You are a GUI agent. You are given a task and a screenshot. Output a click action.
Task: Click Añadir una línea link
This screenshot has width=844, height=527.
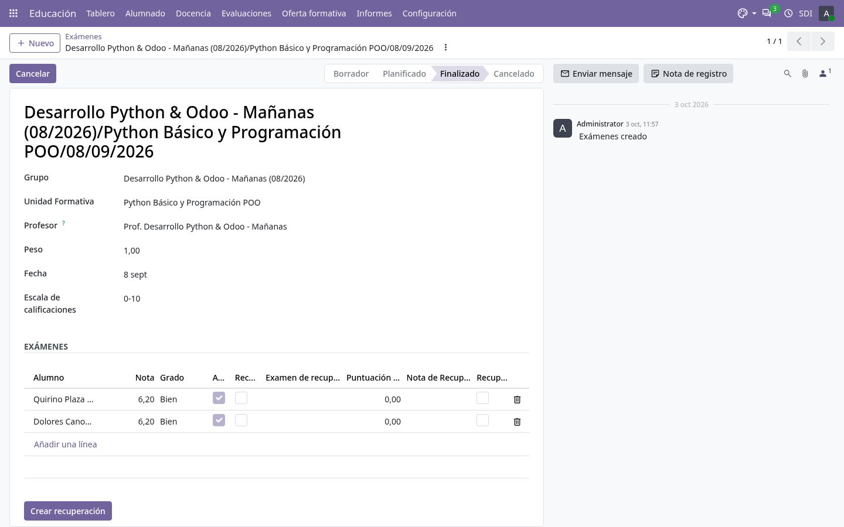click(65, 444)
